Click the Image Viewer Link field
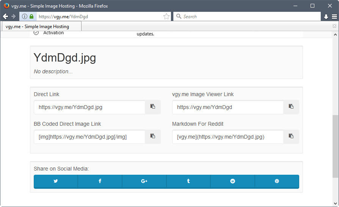Screen dimensions: 339x207 click(x=228, y=107)
